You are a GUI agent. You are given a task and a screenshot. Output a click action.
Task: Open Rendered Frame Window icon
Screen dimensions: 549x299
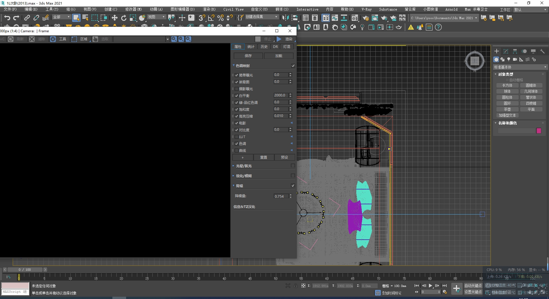(375, 18)
